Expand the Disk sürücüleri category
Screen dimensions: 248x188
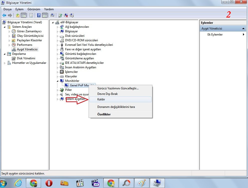click(x=58, y=36)
